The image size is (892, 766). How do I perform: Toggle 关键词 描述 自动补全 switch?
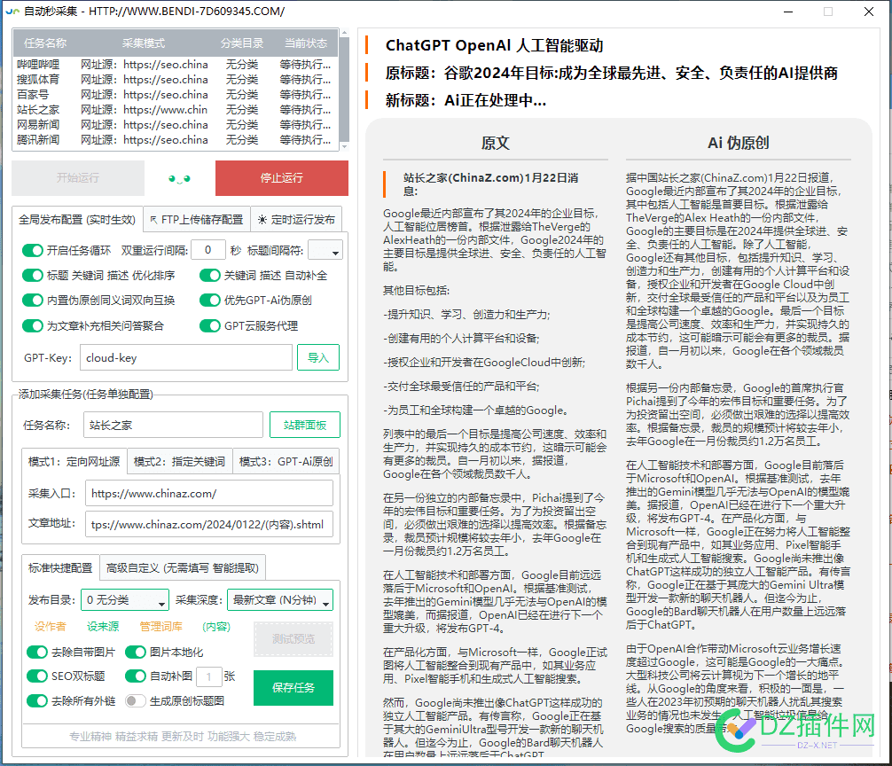coord(210,275)
